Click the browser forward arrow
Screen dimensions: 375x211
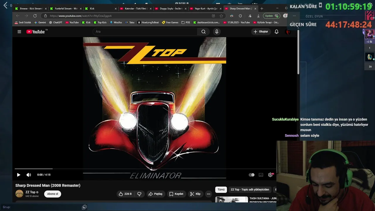coord(26,16)
